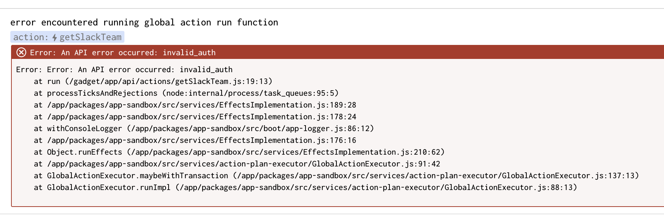Click the EffectsImplementation.js:176:16 stack frame

(201, 140)
